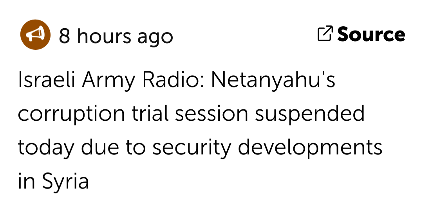Viewport: 423px width, 223px height.
Task: Click the word 'session' in the headline
Action: [x=211, y=113]
